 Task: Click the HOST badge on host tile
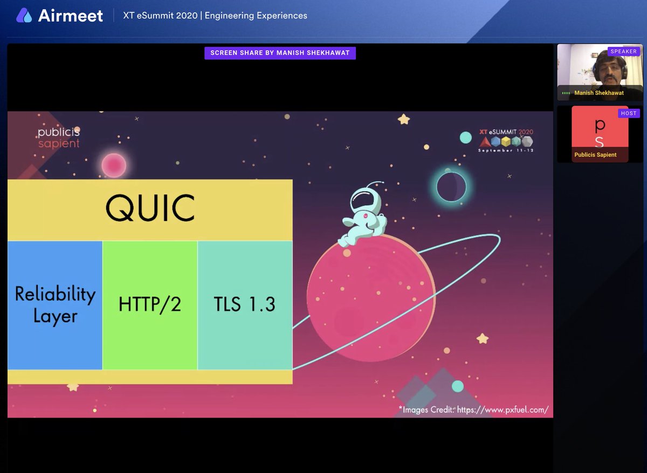pyautogui.click(x=629, y=113)
